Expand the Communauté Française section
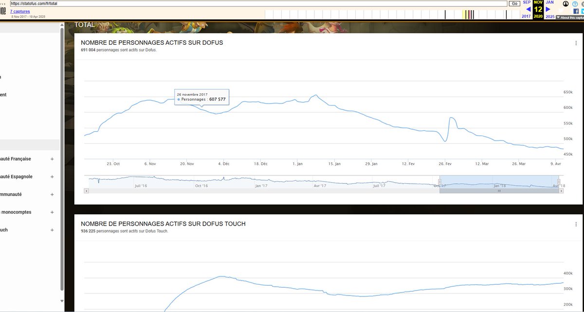 pos(52,159)
